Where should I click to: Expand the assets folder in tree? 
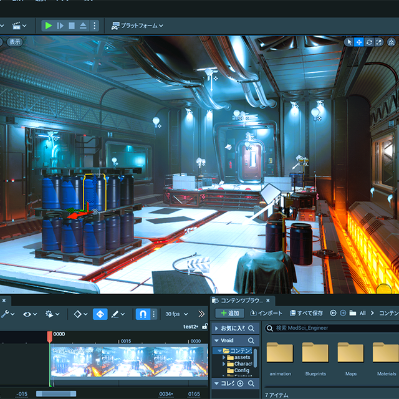[224, 357]
